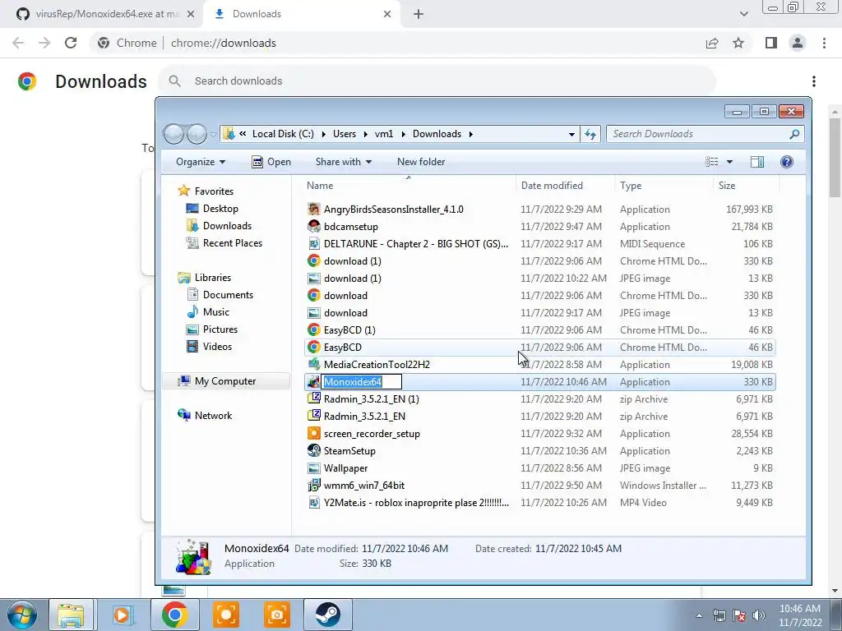This screenshot has height=631, width=842.
Task: Click Users in the address path
Action: click(345, 134)
